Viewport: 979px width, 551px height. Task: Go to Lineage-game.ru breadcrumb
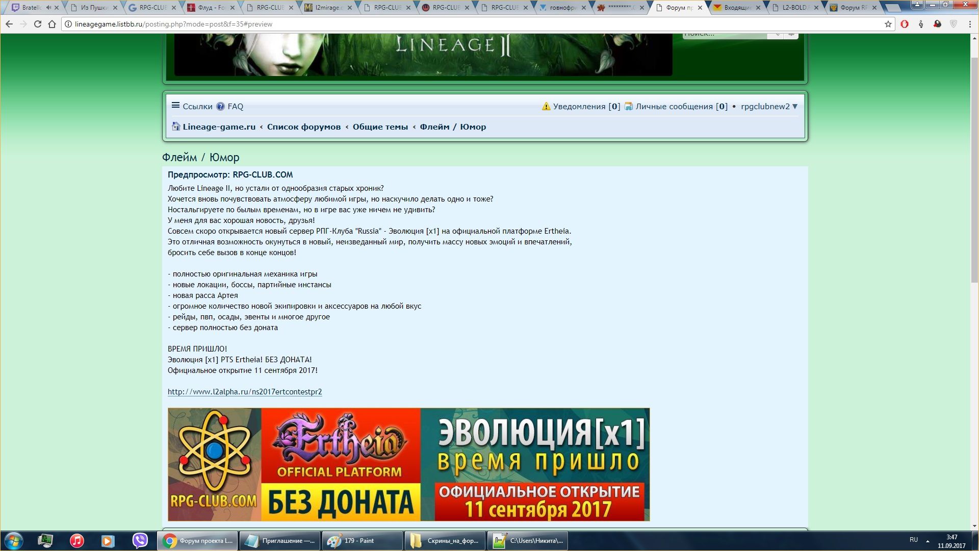coord(219,127)
